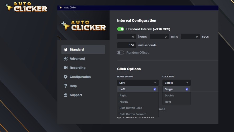Choose Right from the mouse button list

138,95
